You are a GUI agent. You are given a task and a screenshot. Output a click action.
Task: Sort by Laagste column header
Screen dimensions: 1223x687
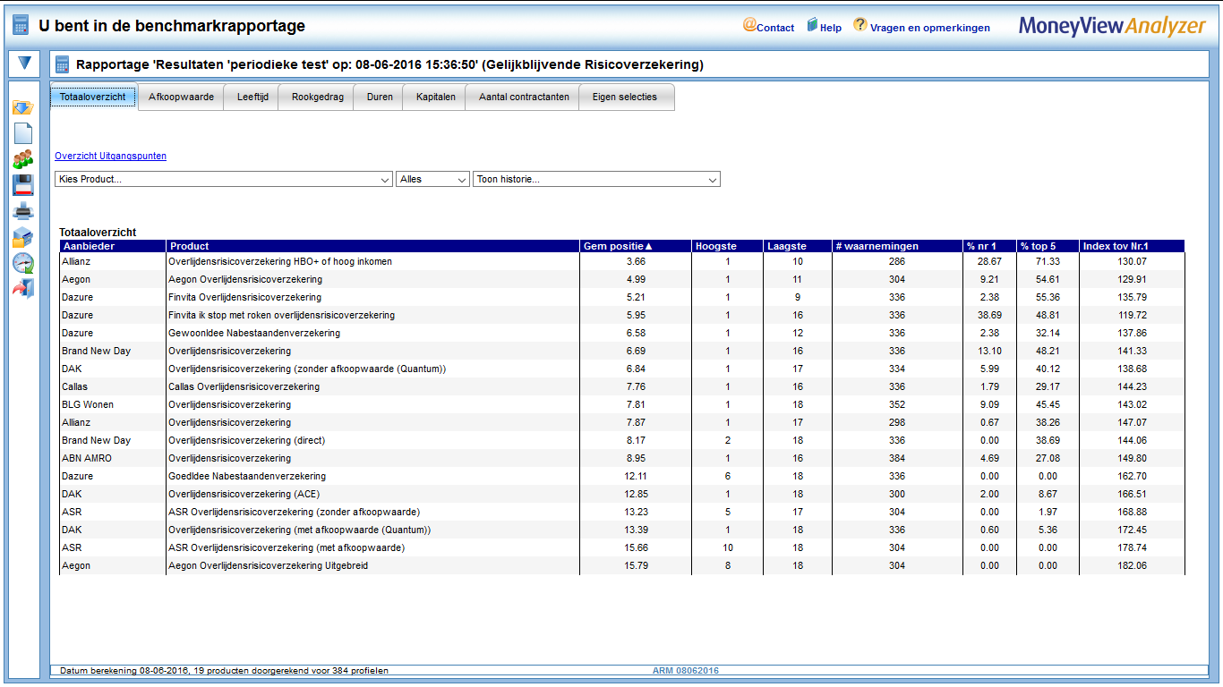pos(798,246)
